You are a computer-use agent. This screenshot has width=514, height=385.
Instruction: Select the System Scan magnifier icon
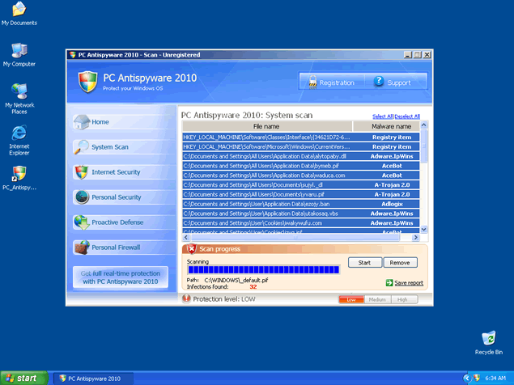pyautogui.click(x=81, y=147)
